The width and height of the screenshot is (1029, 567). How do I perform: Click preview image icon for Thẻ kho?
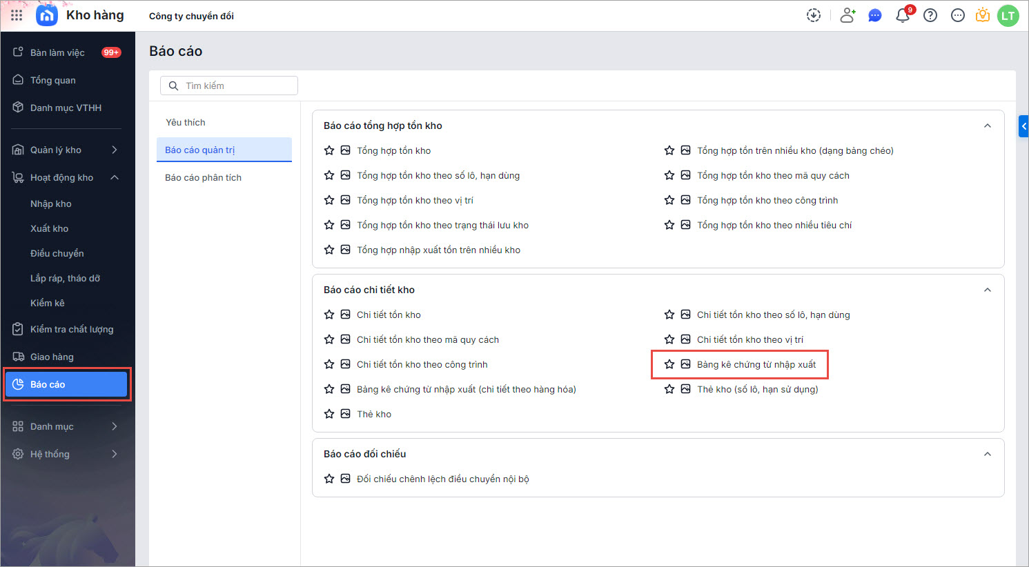click(346, 414)
